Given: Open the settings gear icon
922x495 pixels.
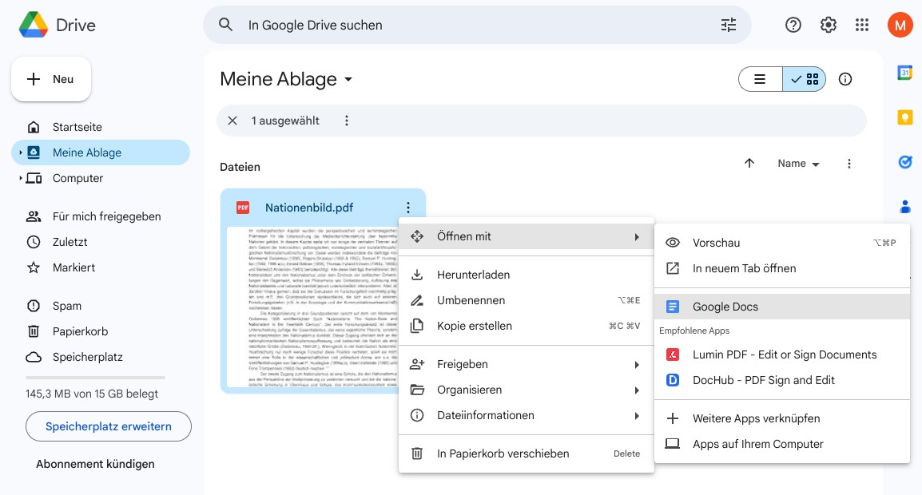Looking at the screenshot, I should (828, 25).
